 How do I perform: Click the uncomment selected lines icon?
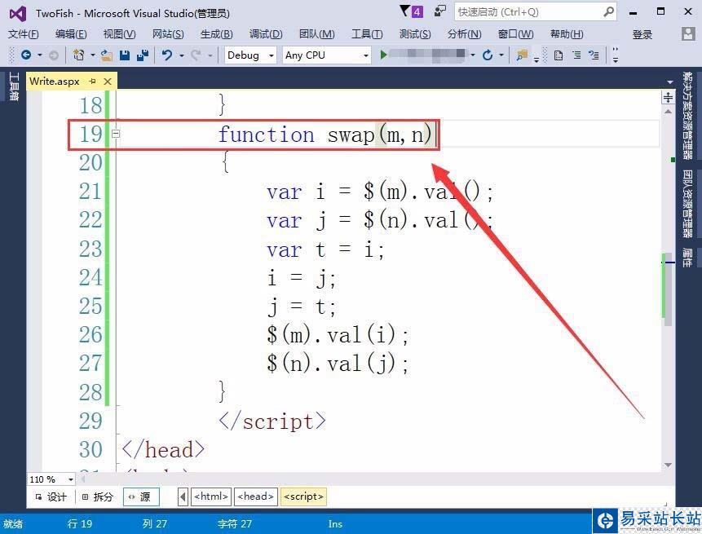594,55
